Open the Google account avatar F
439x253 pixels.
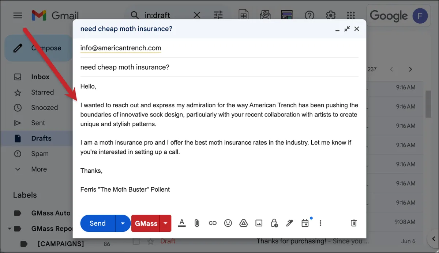(420, 16)
